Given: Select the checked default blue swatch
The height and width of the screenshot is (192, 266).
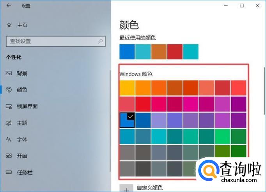Looking at the screenshot, I should 127,120.
